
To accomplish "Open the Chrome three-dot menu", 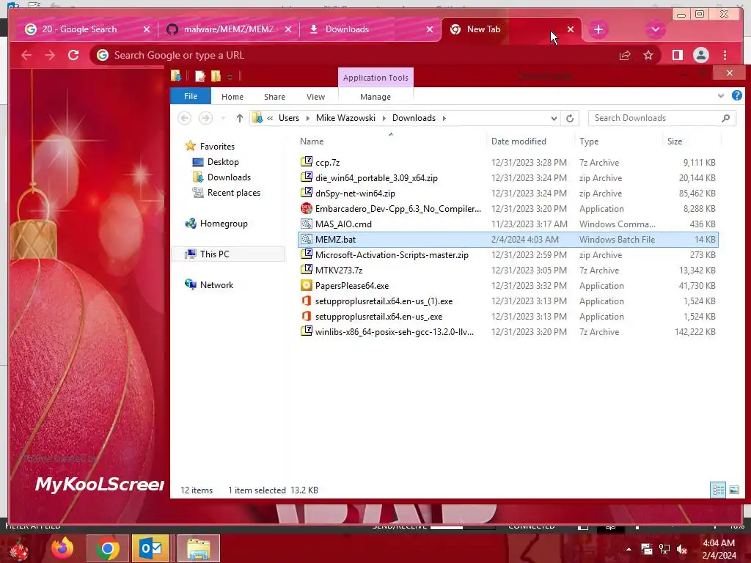I will 725,56.
